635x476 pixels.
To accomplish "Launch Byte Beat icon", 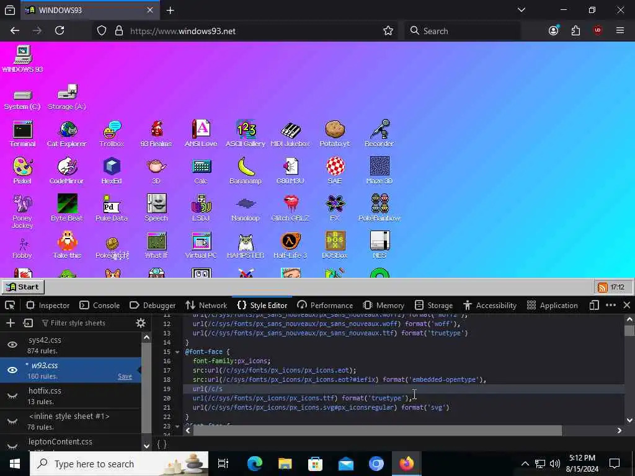I will tap(67, 208).
